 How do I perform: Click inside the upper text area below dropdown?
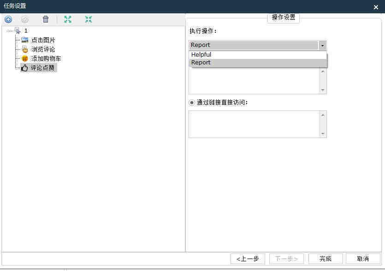(x=254, y=81)
